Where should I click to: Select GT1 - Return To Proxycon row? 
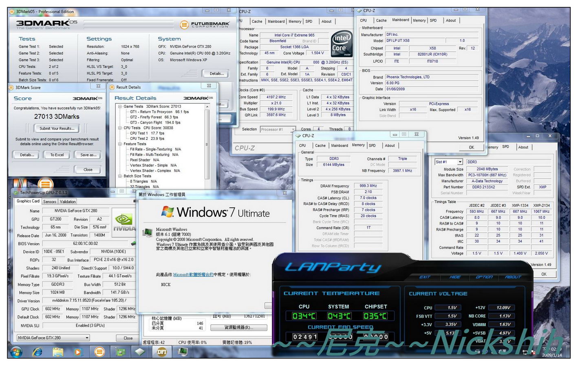coord(159,112)
